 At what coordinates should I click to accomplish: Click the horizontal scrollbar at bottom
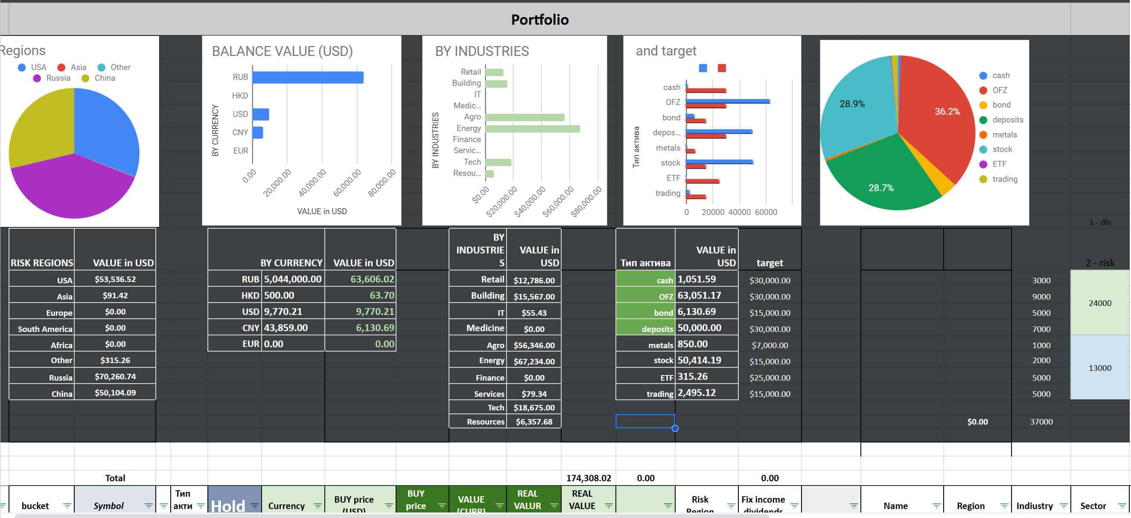pyautogui.click(x=391, y=516)
